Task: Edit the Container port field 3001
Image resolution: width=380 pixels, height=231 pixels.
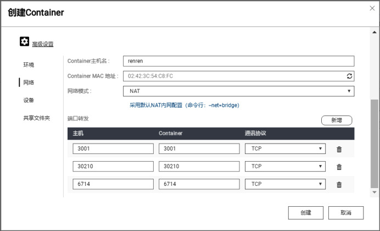Action: coord(199,148)
